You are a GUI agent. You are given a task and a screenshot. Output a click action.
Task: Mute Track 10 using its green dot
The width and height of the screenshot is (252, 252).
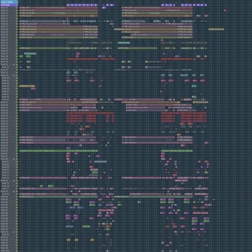tap(17, 7)
